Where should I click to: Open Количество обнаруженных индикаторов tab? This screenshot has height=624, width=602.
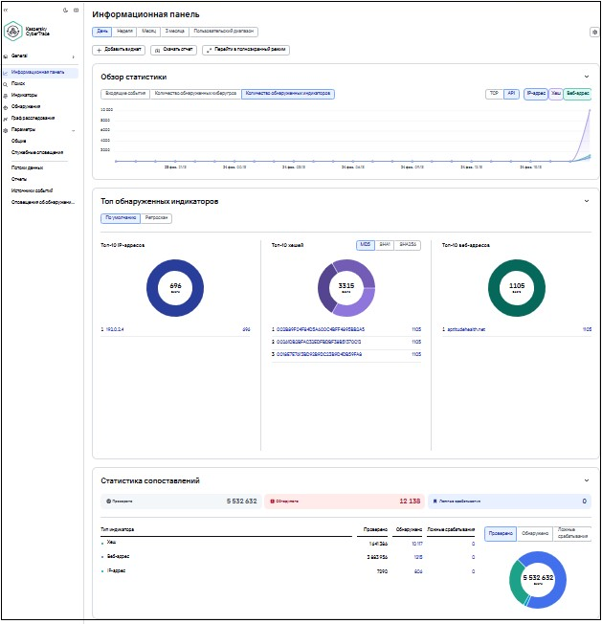288,94
